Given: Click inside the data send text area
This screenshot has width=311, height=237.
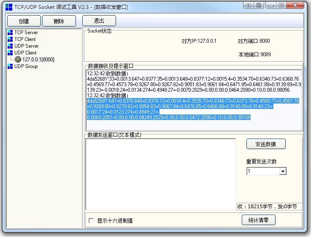Looking at the screenshot, I should tap(161, 174).
